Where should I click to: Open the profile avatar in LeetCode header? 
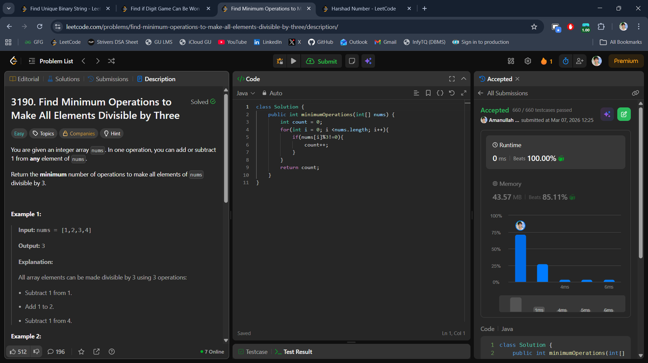(597, 61)
